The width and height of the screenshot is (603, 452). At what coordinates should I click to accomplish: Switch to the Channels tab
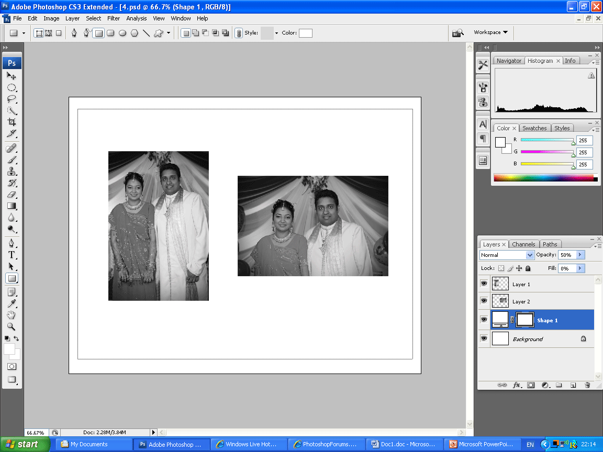523,244
